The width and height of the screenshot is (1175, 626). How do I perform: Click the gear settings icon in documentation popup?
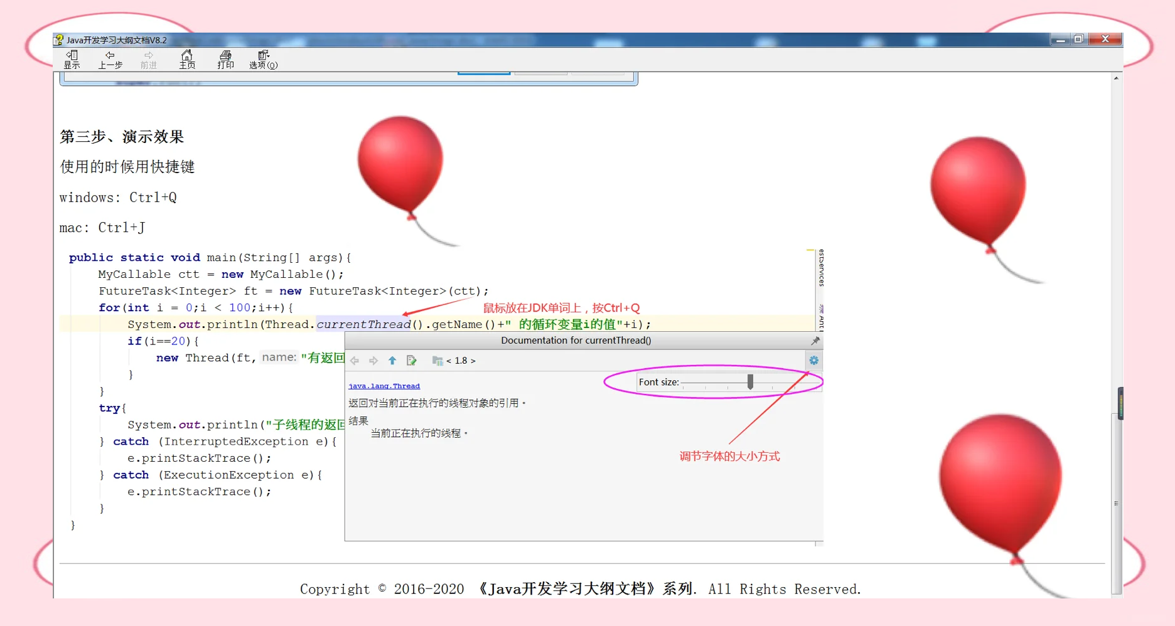(x=813, y=361)
